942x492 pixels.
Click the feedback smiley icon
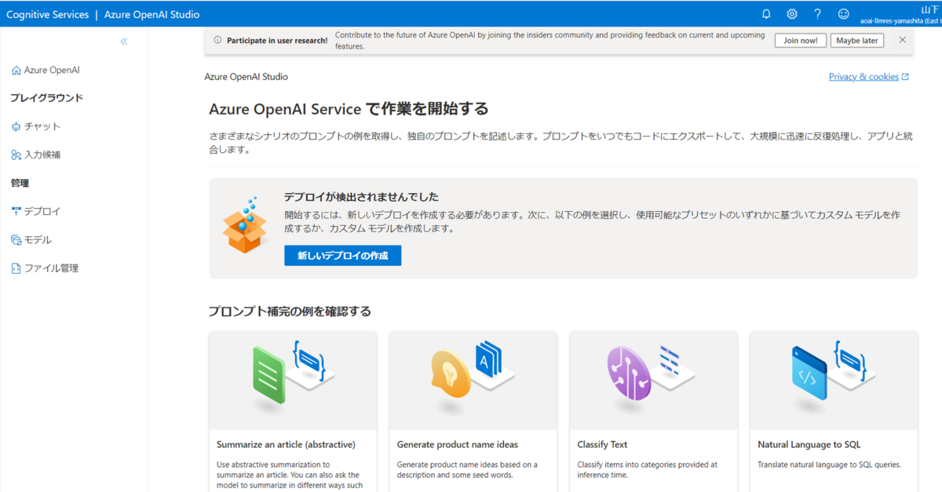click(x=844, y=14)
